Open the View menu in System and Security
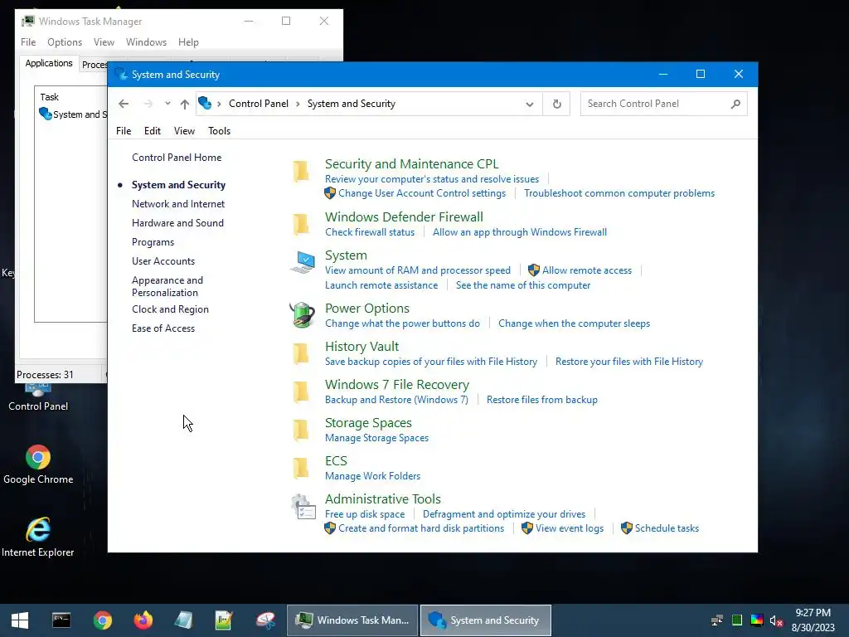This screenshot has height=637, width=849. coord(184,131)
